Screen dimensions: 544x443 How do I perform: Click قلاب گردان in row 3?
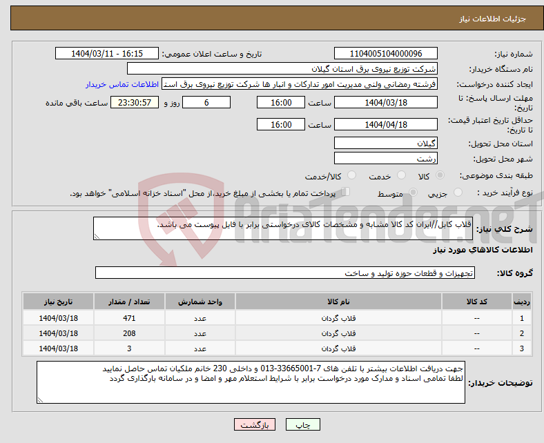point(338,348)
